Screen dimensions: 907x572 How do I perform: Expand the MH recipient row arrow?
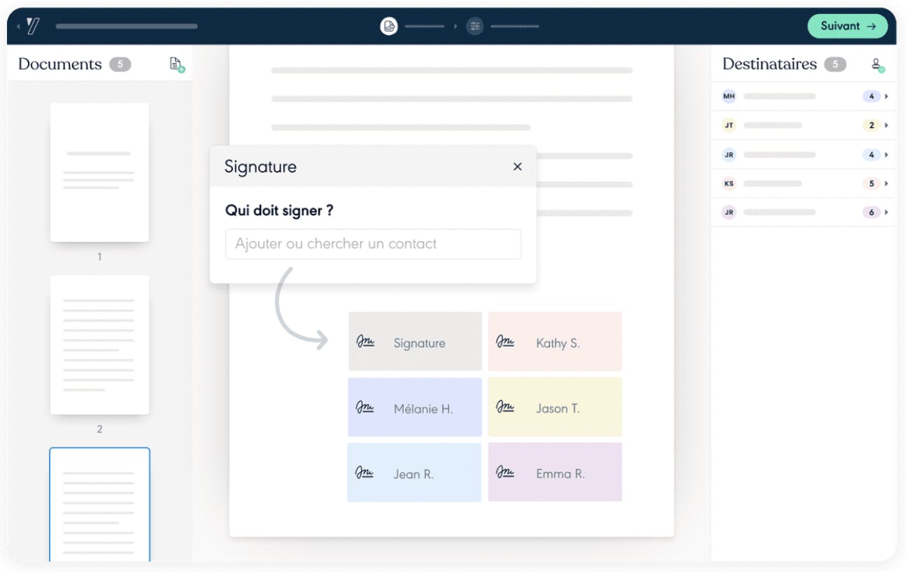pyautogui.click(x=887, y=96)
